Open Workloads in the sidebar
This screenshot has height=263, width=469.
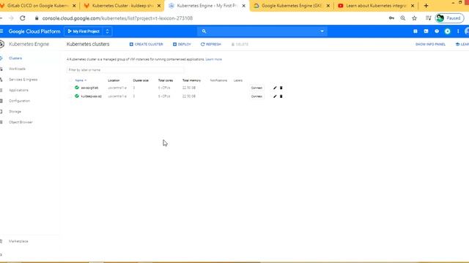point(17,69)
